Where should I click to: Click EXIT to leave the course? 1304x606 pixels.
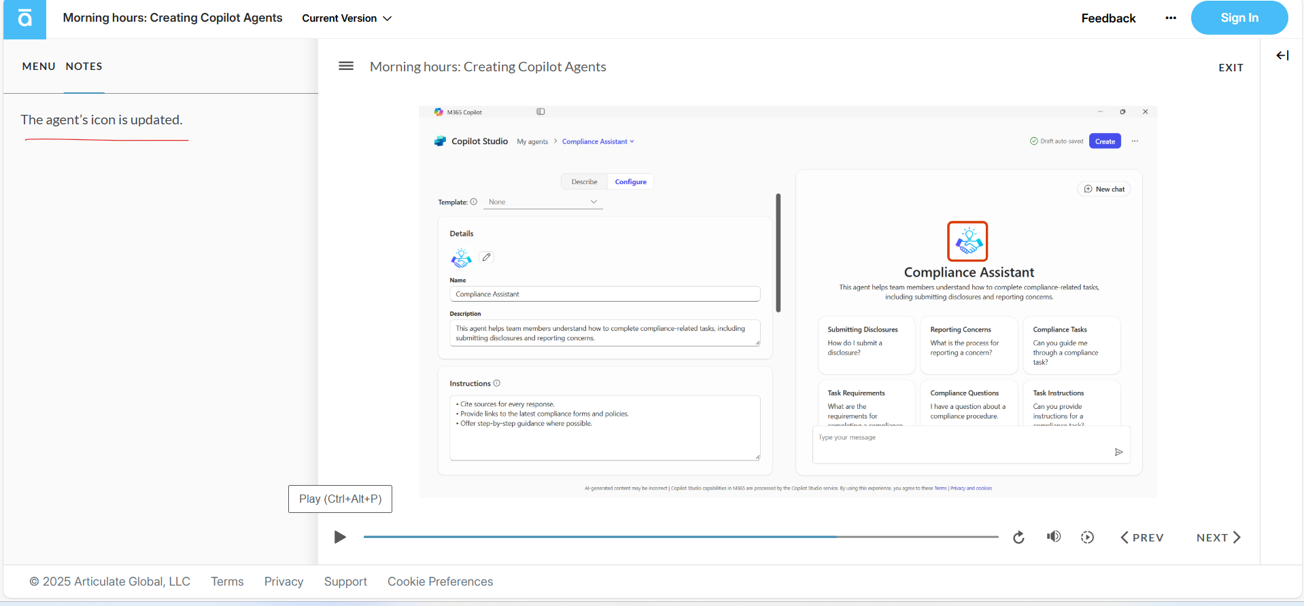pyautogui.click(x=1231, y=67)
